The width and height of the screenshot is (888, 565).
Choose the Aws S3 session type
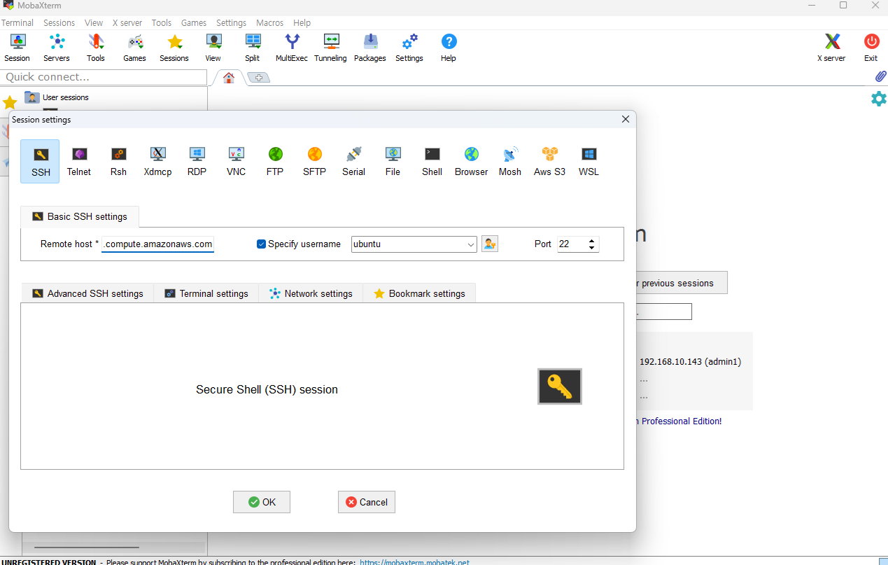click(549, 161)
